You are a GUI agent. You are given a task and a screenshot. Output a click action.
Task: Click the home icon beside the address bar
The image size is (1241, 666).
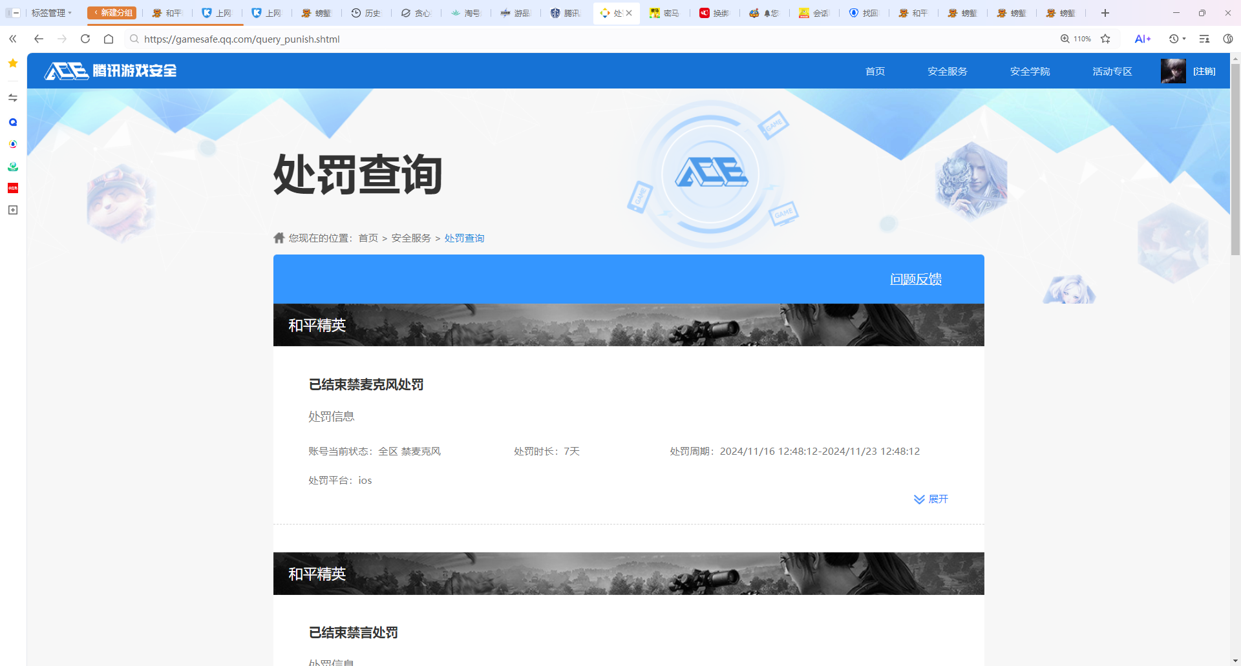[108, 39]
